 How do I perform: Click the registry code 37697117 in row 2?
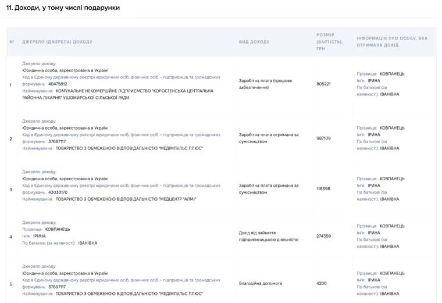pyautogui.click(x=57, y=141)
